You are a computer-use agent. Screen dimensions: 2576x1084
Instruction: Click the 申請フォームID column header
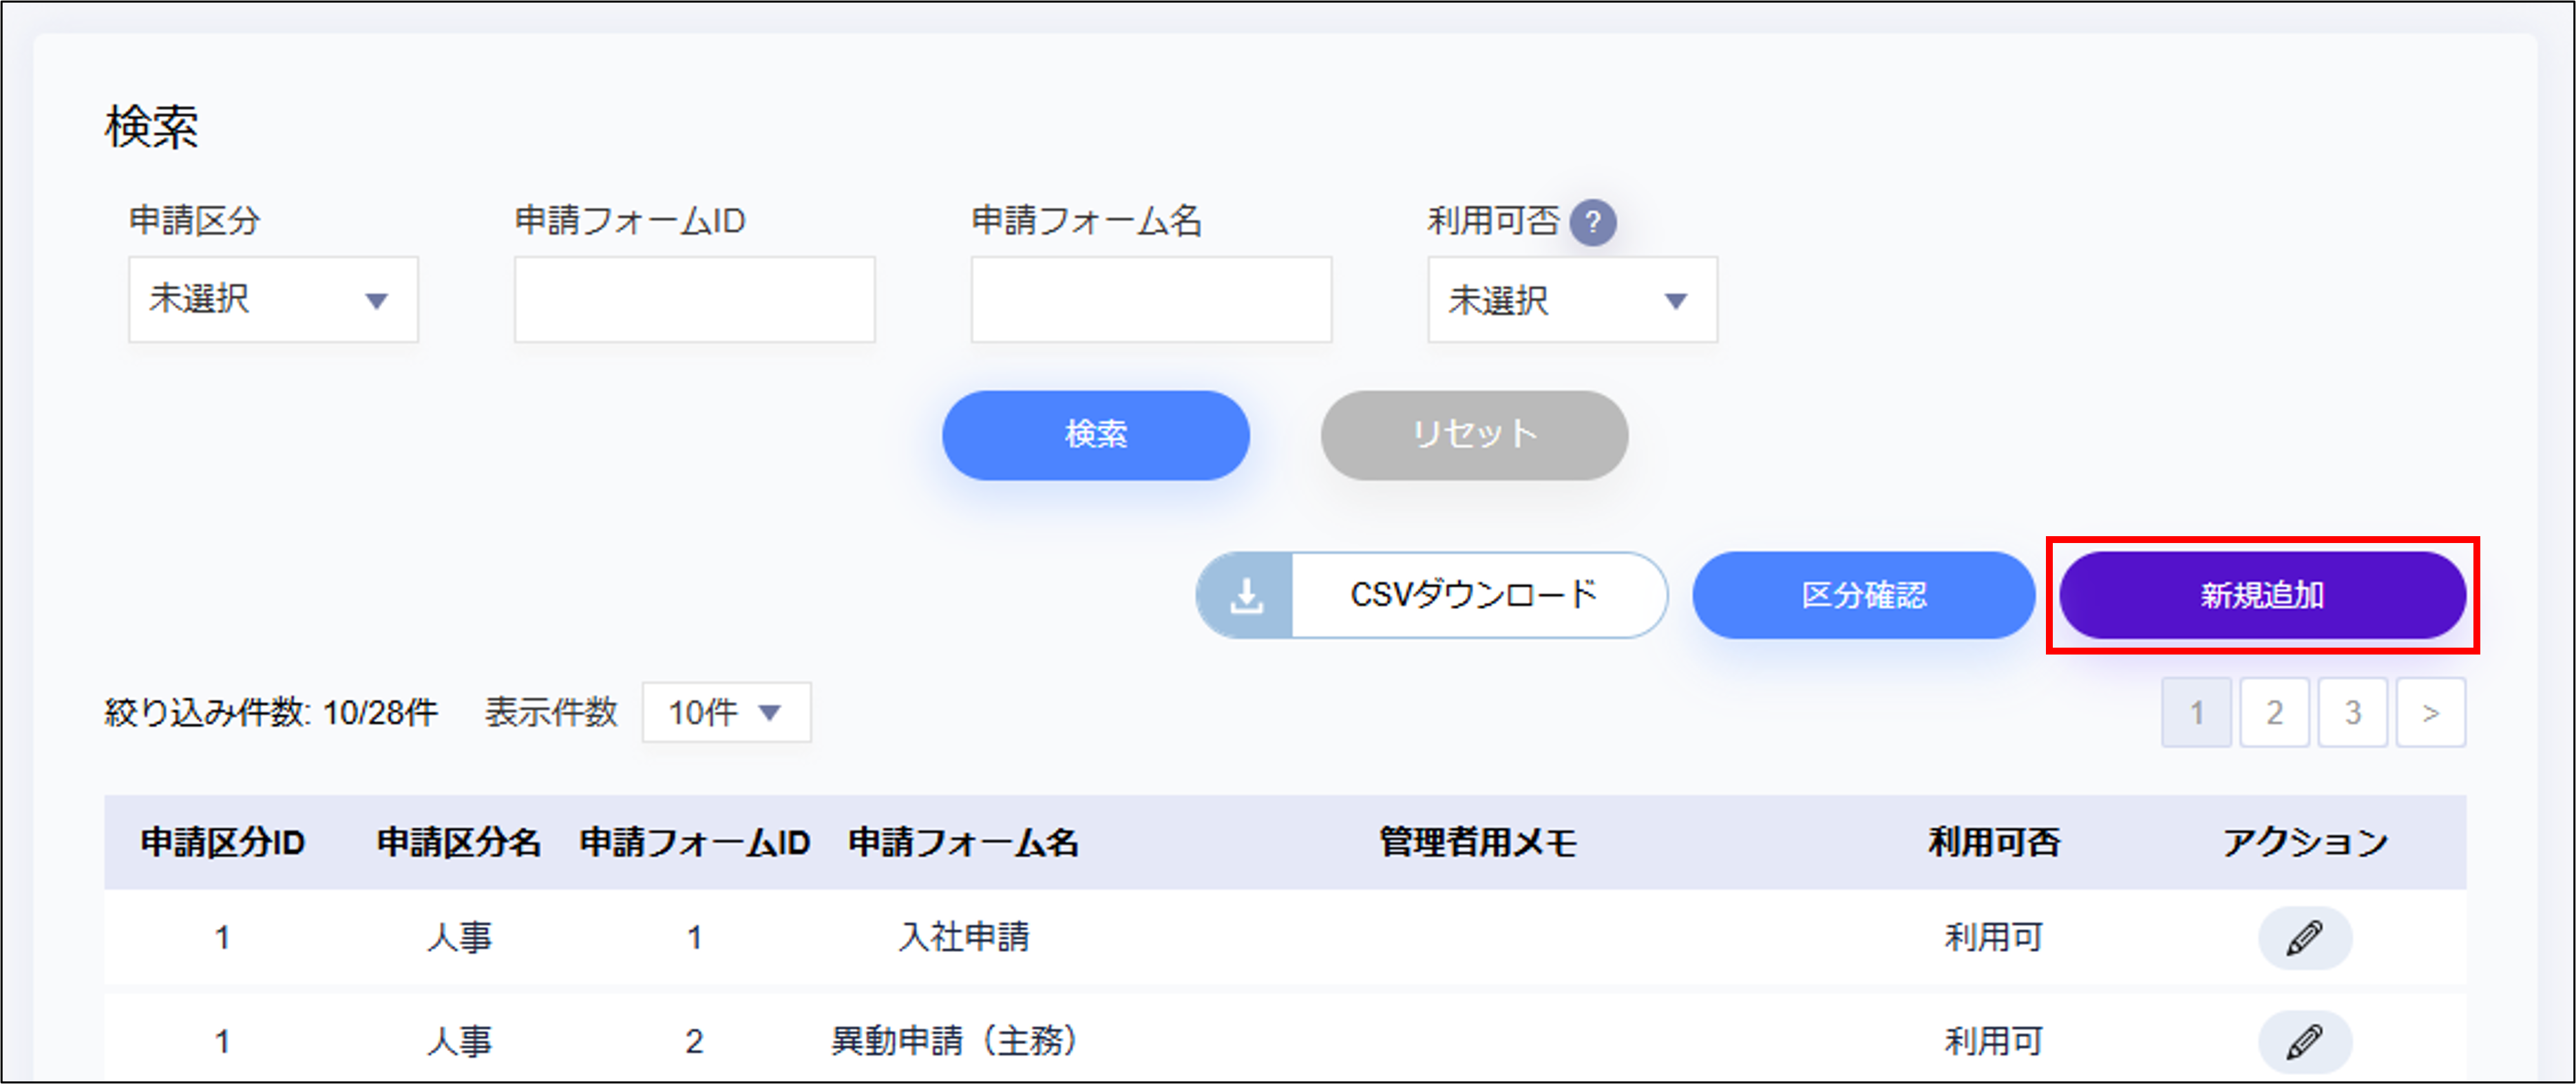[x=694, y=843]
